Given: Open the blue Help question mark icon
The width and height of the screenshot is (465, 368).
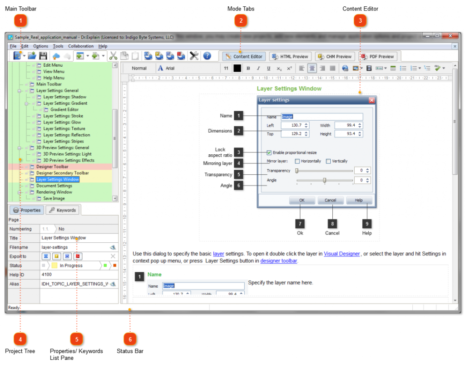Looking at the screenshot, I should point(207,56).
